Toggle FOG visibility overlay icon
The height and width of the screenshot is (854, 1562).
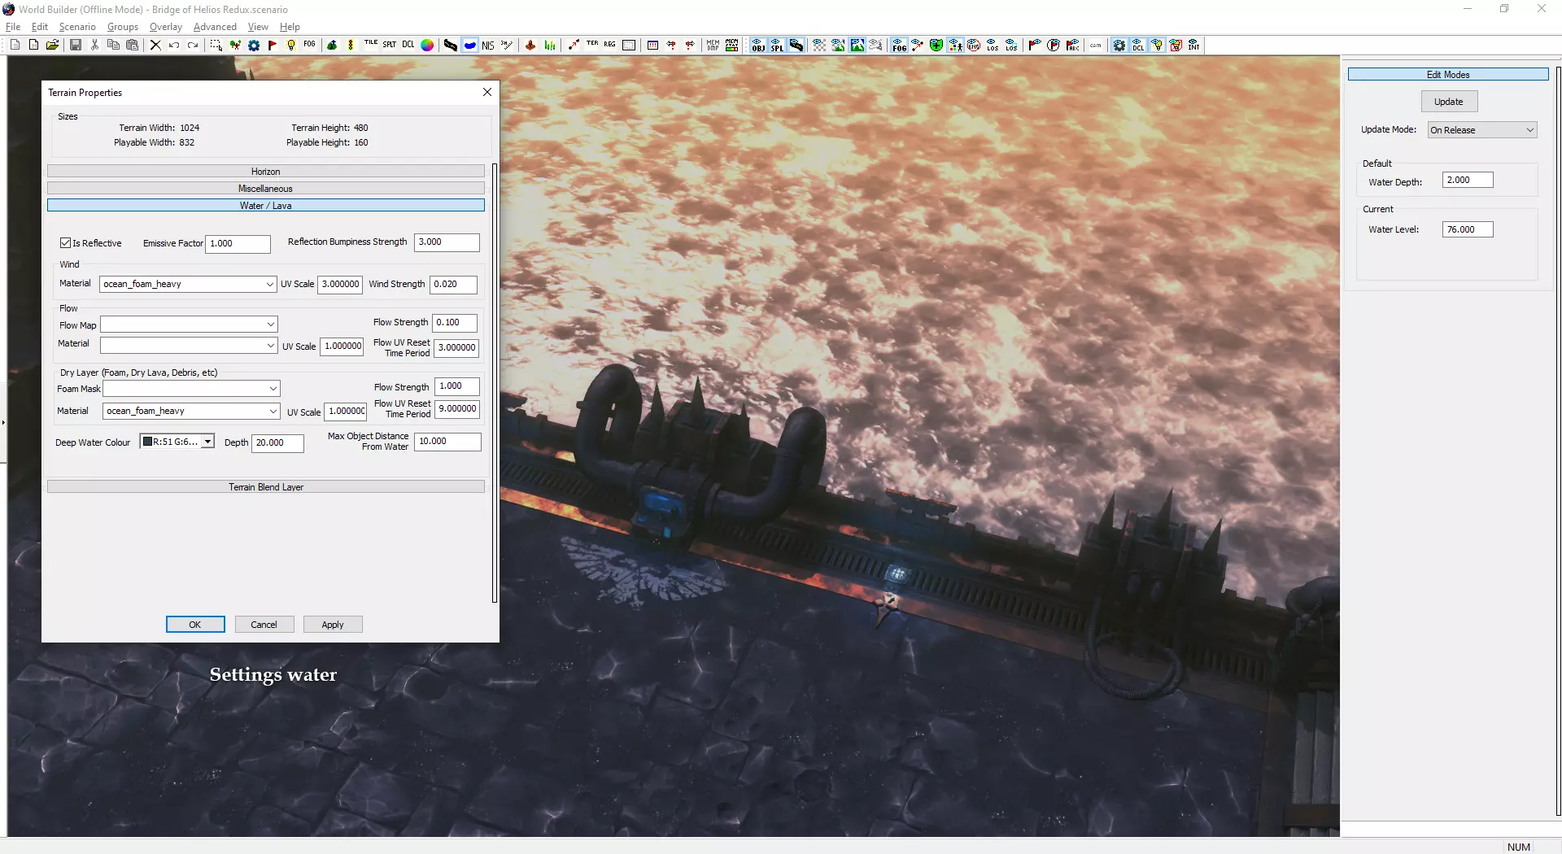tap(899, 46)
